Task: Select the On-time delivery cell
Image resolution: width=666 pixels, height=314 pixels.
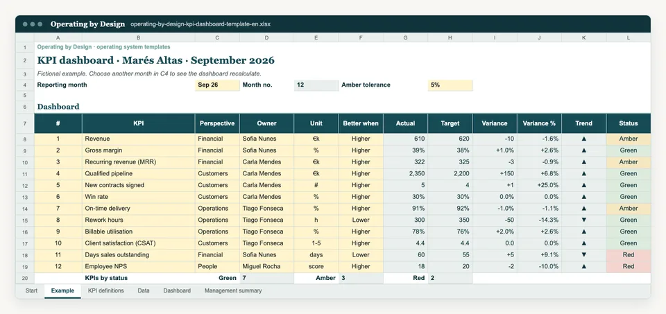Action: tap(139, 209)
